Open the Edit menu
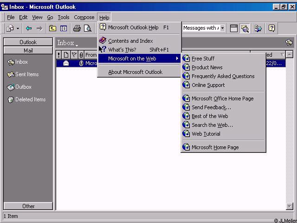 point(23,18)
